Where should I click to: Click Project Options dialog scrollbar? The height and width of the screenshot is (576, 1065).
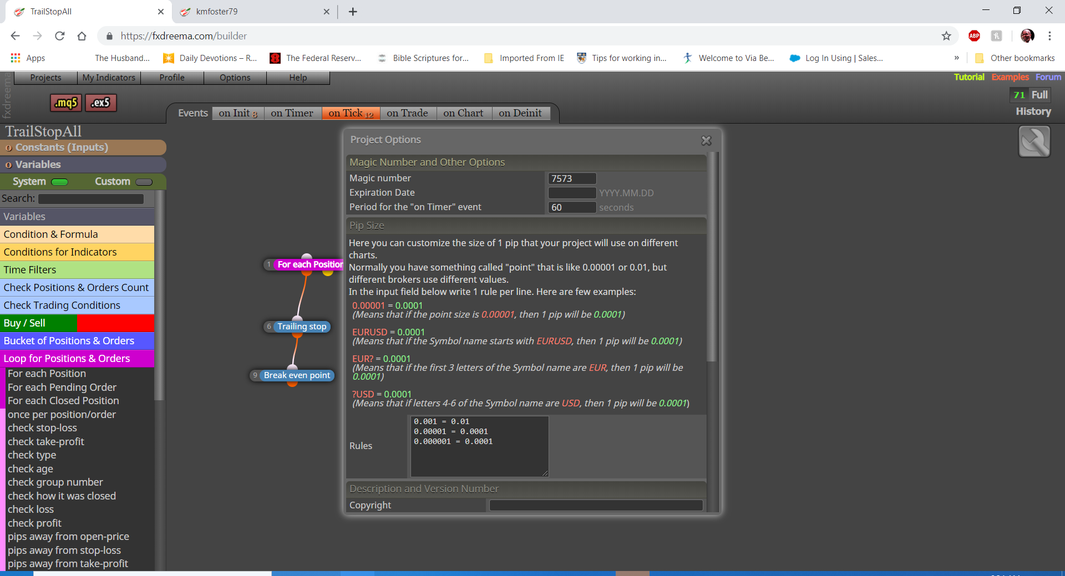pos(713,258)
